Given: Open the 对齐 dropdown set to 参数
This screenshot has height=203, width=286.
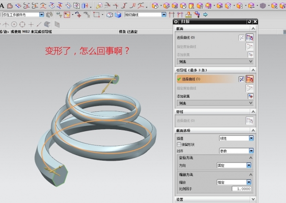Looking at the screenshot, I should (251, 150).
